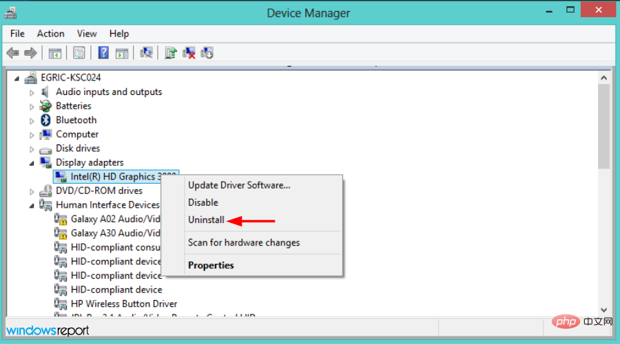Maximize the Device Manager window
Screen dimensions: 620x344
(x=570, y=10)
